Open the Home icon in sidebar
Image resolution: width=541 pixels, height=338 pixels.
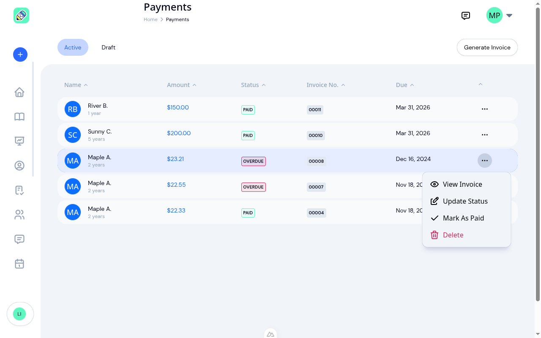click(x=19, y=92)
